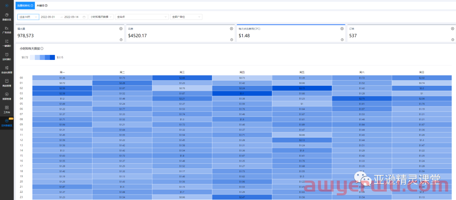Image resolution: width=456 pixels, height=200 pixels.
Task: Click hour label 12 row header
Action: point(21,140)
